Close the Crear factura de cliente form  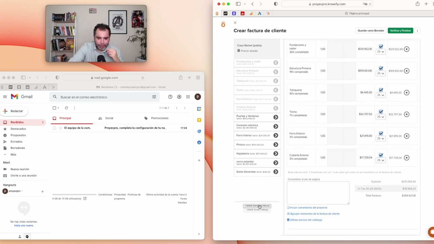[x=235, y=23]
